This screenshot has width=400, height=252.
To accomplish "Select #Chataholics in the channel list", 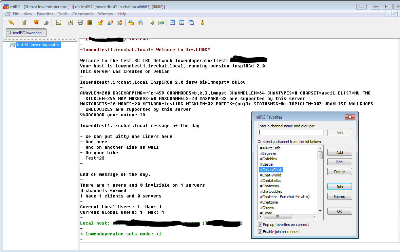I will (x=270, y=181).
